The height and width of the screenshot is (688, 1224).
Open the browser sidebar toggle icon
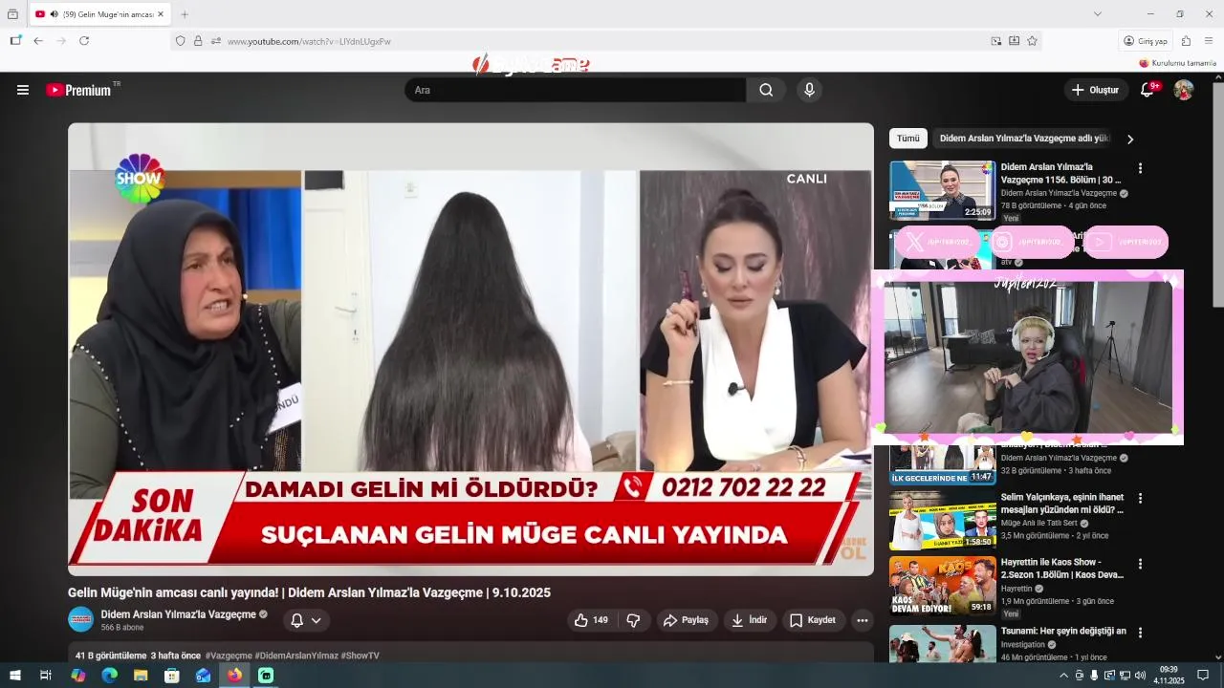point(15,41)
